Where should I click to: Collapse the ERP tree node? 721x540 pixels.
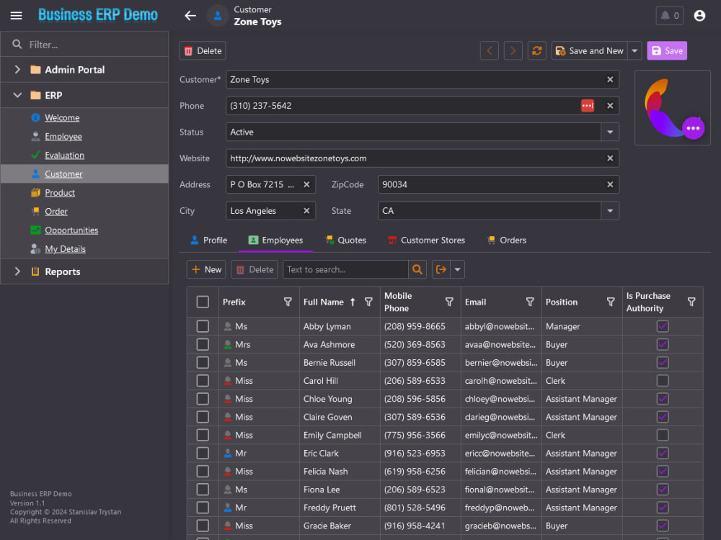pyautogui.click(x=17, y=95)
